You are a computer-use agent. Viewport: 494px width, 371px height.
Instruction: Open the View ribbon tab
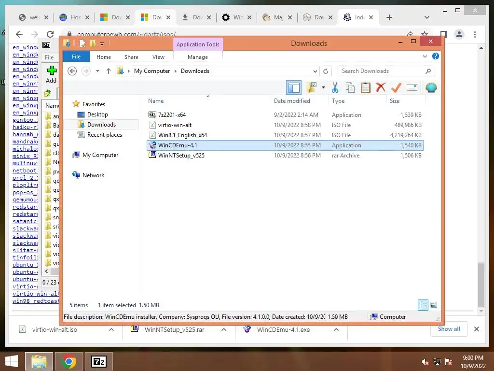[158, 57]
